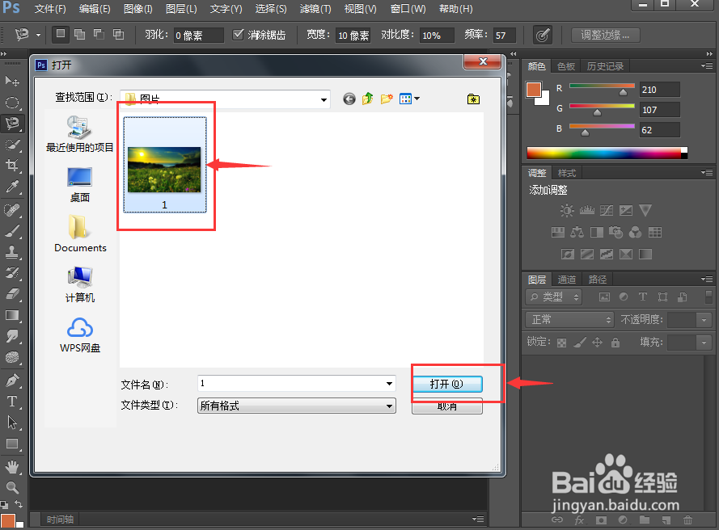The width and height of the screenshot is (719, 530).
Task: Select the Eyedropper tool
Action: tap(12, 186)
